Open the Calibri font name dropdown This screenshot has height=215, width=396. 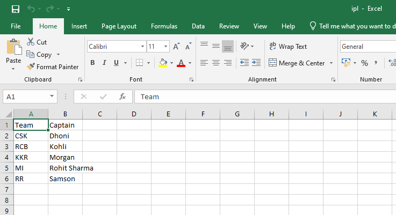click(142, 46)
